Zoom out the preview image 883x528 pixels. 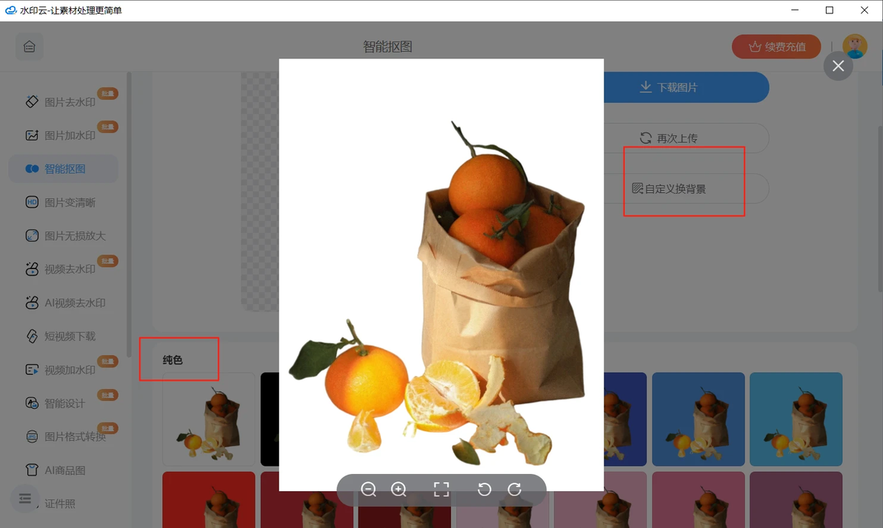pyautogui.click(x=368, y=490)
